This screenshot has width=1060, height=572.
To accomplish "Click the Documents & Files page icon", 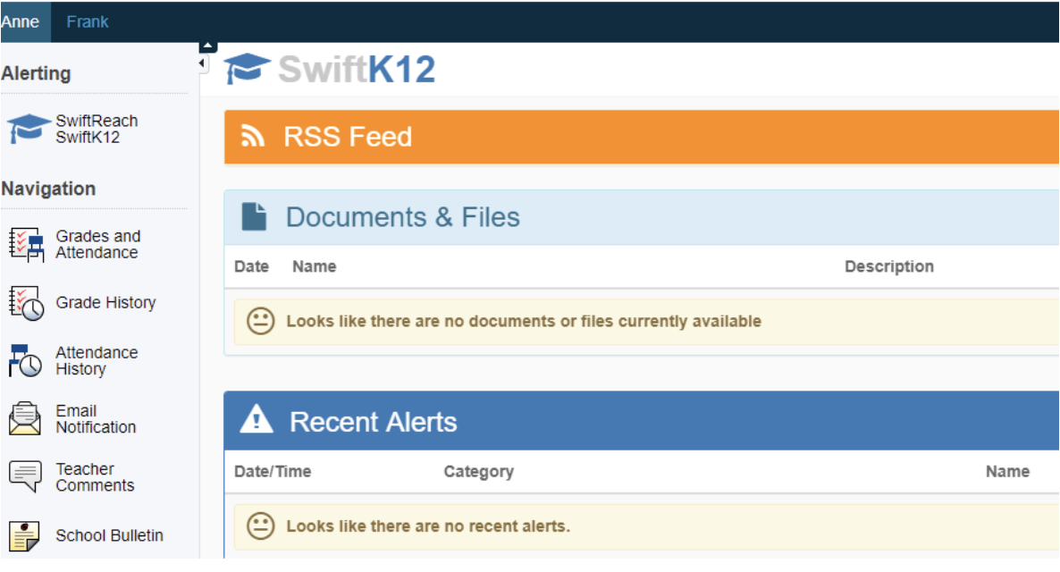I will [x=254, y=217].
